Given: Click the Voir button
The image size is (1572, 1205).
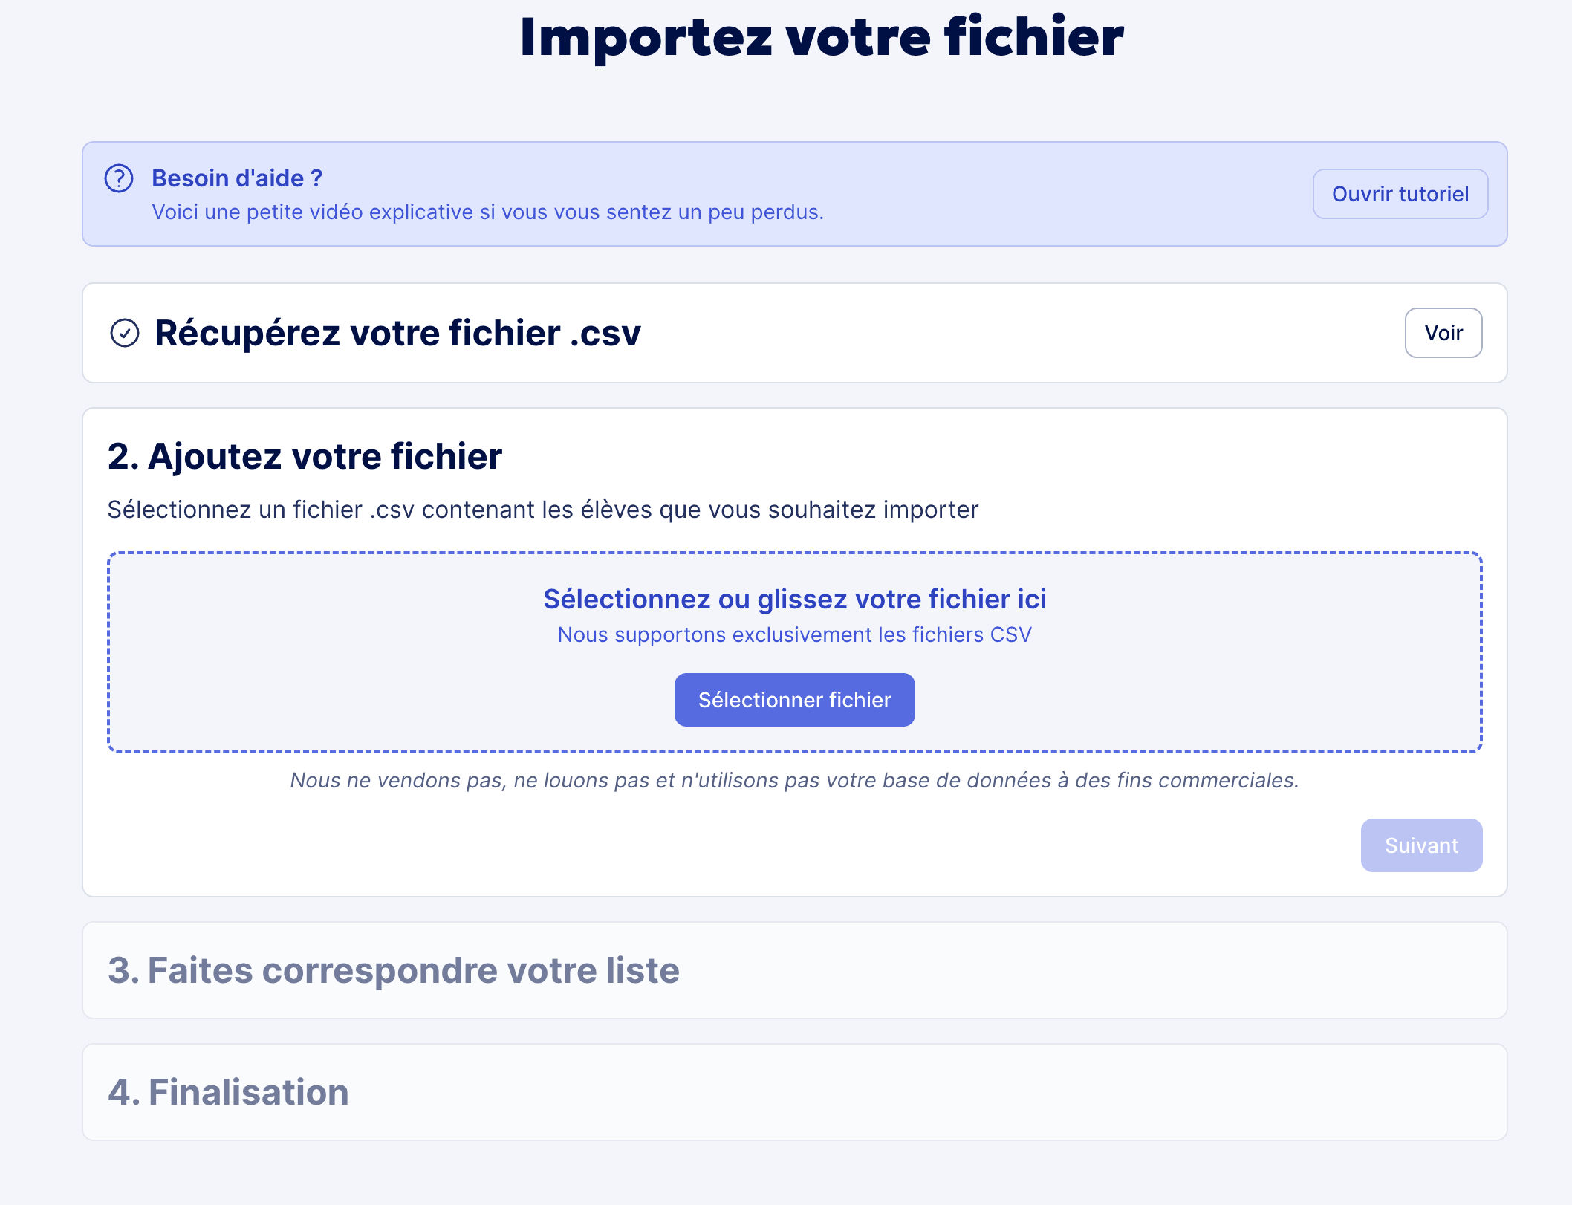Looking at the screenshot, I should 1443,333.
